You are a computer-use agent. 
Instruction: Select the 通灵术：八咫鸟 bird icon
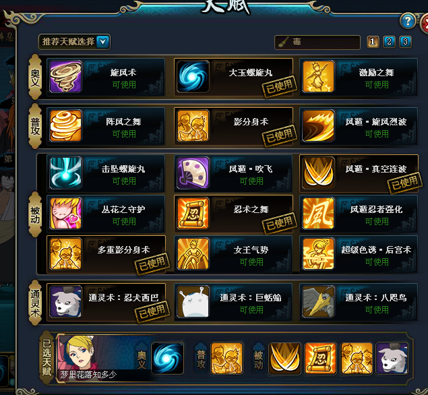319,301
